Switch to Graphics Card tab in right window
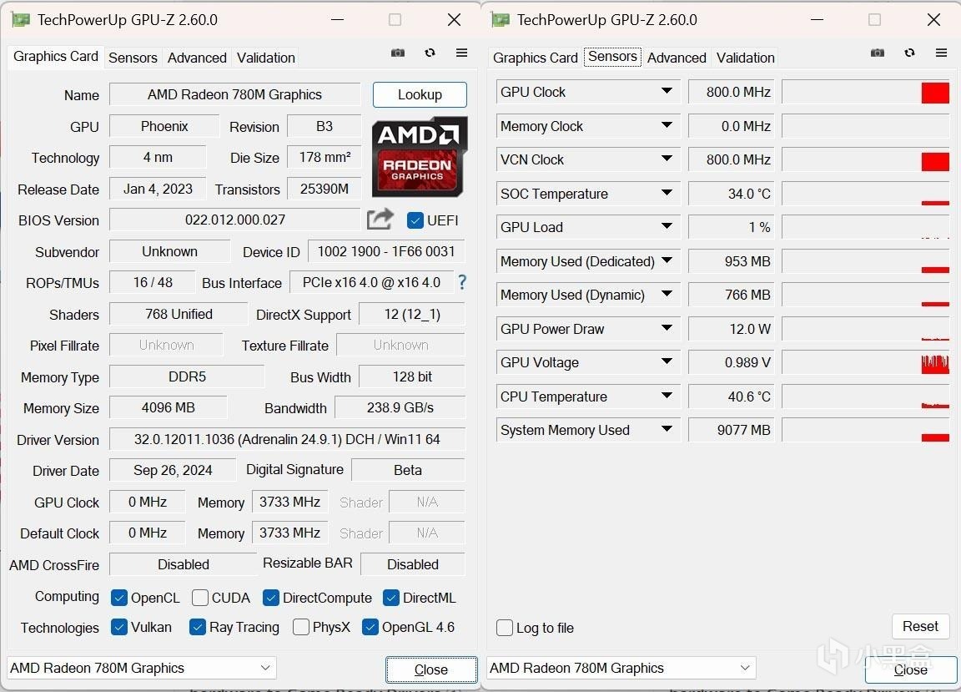961x692 pixels. (x=535, y=58)
